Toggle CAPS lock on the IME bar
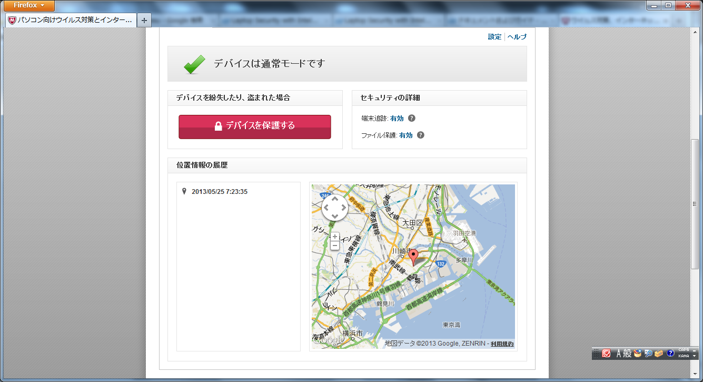Image resolution: width=703 pixels, height=382 pixels. [684, 350]
